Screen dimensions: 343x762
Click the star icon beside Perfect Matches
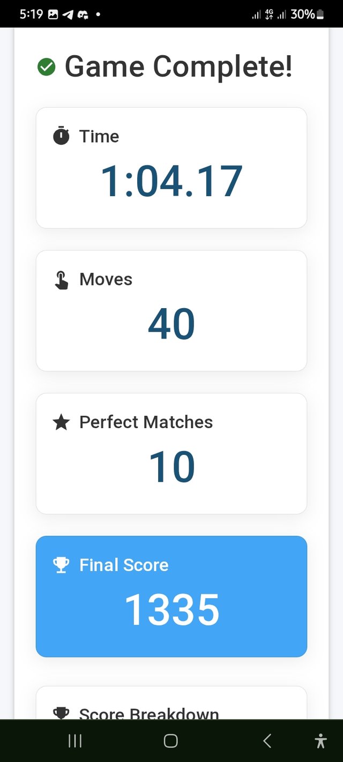point(62,423)
